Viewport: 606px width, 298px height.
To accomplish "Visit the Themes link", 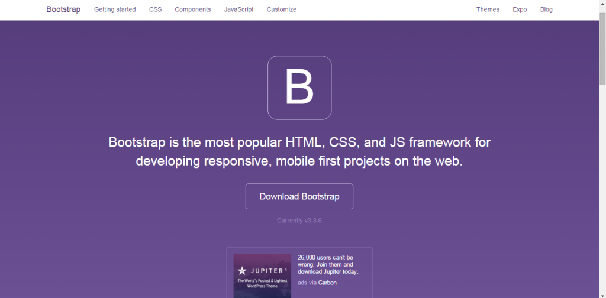I will coord(488,9).
